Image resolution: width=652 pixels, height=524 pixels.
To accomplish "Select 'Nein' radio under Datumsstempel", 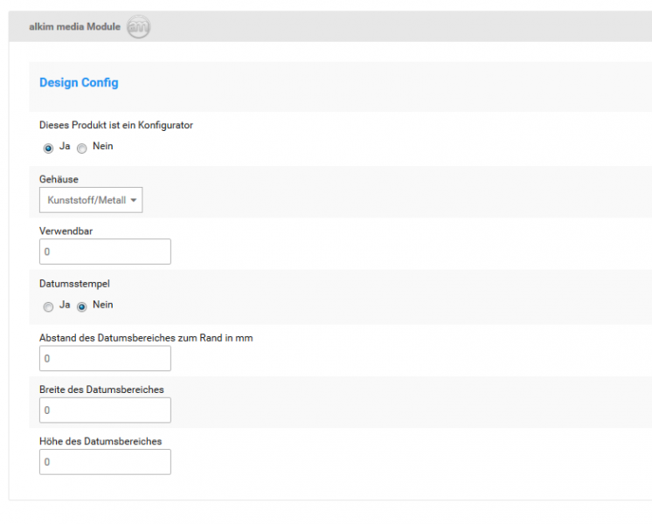I will click(82, 307).
